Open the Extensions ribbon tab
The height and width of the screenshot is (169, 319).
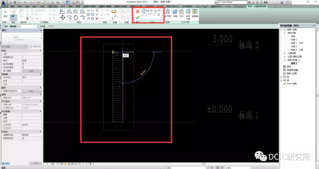point(239,7)
